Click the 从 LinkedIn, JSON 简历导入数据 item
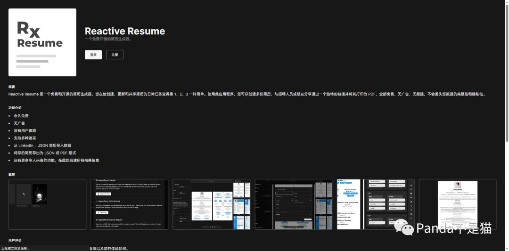Image resolution: width=509 pixels, height=251 pixels. 42,146
